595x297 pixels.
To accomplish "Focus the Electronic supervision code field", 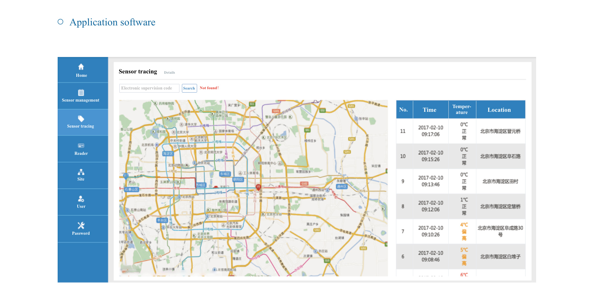I will (149, 88).
